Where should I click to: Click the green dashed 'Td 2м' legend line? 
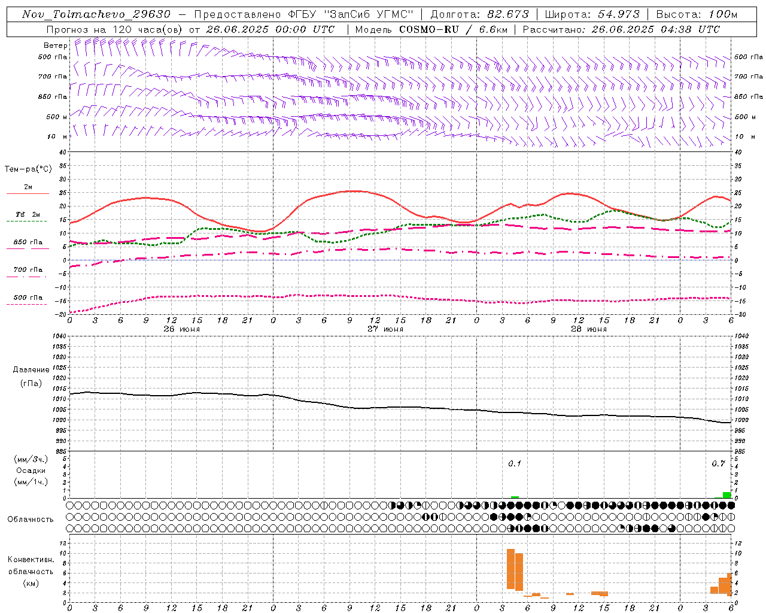[x=26, y=221]
